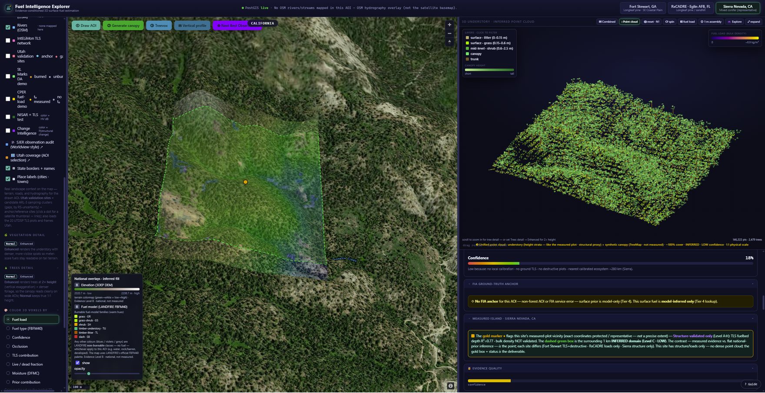Viewport: 765px width, 393px height.
Task: Click the map zoom in plus icon
Action: (449, 25)
